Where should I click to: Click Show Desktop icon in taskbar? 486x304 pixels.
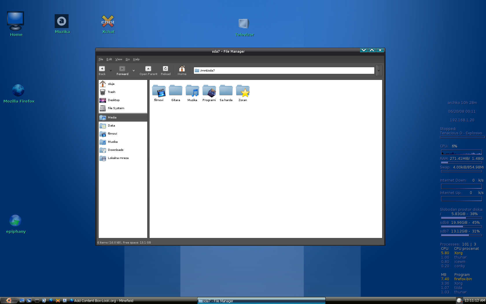click(22, 301)
